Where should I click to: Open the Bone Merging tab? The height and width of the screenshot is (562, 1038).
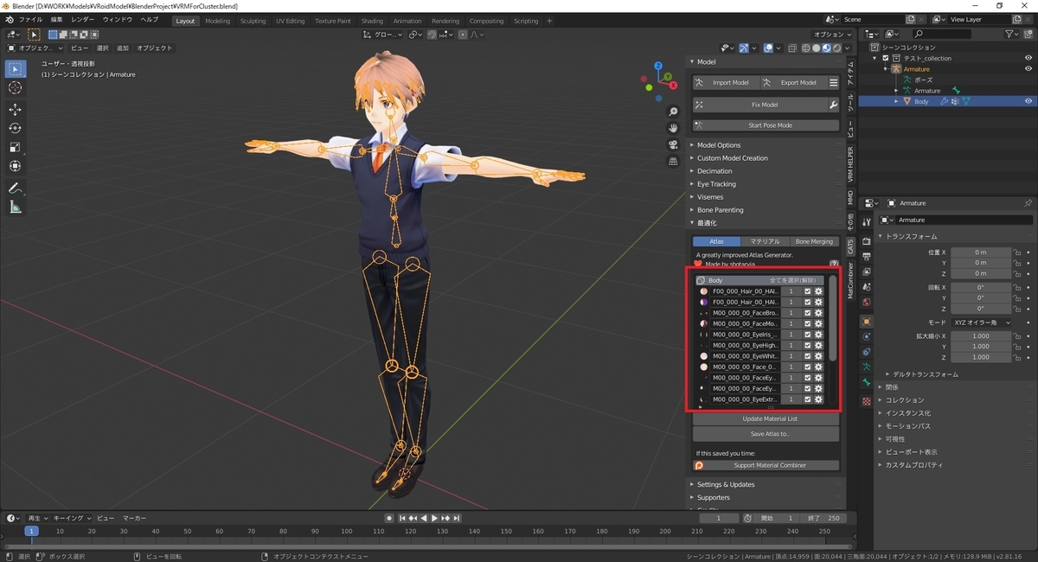click(814, 241)
